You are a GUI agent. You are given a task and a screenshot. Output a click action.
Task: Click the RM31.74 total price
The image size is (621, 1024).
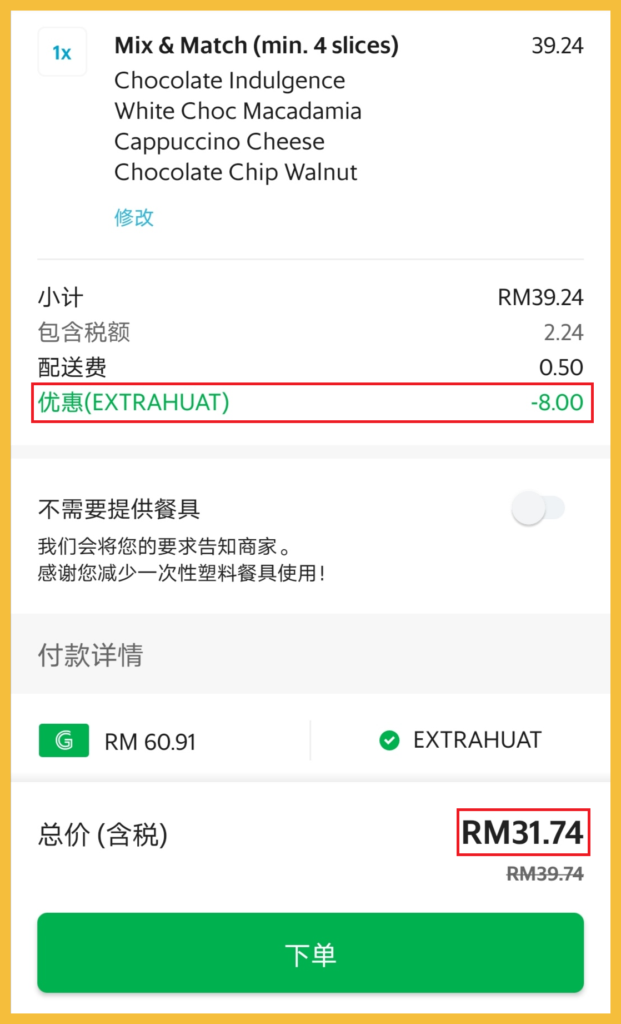[523, 832]
